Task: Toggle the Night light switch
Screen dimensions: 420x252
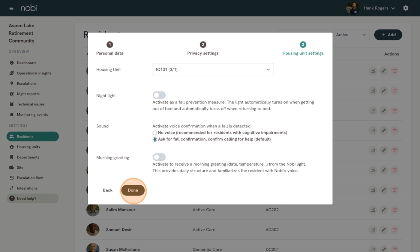Action: (159, 95)
